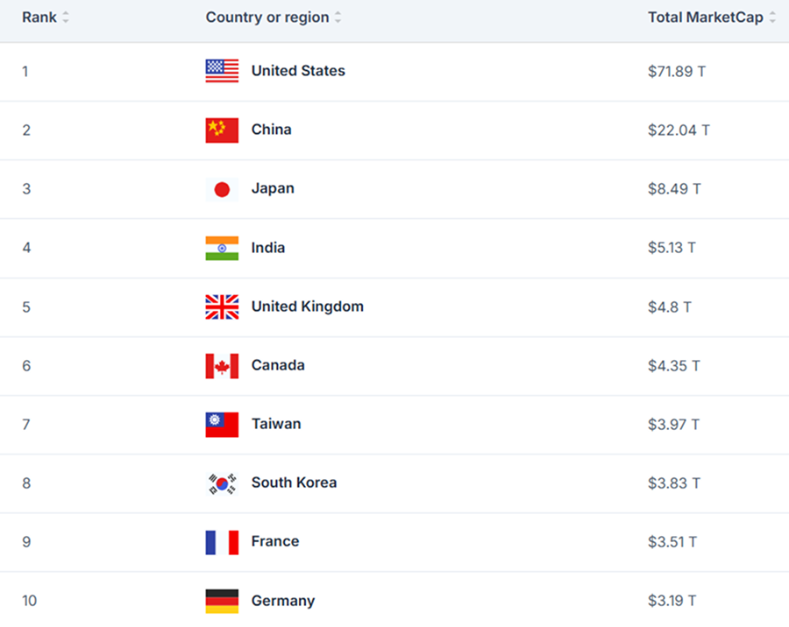Click Japan's $8.49 T market cap value
The image size is (789, 627).
tap(673, 188)
